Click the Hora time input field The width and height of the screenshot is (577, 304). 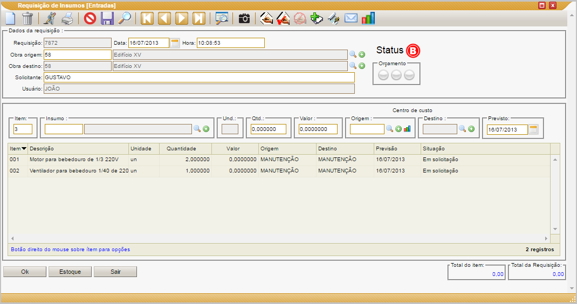tap(231, 43)
